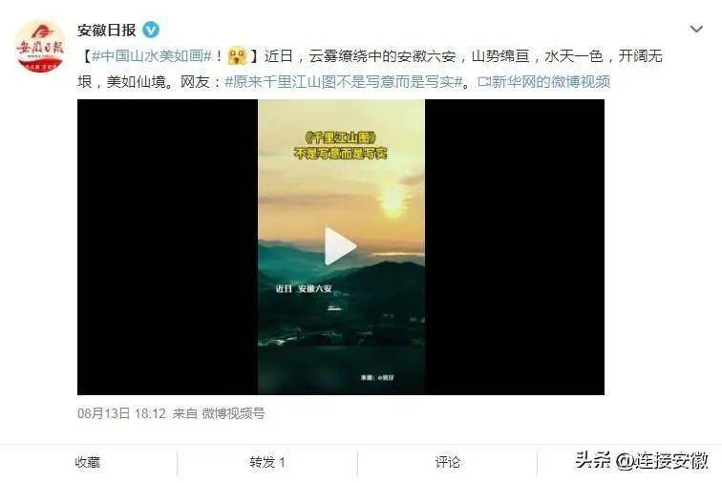Image resolution: width=722 pixels, height=483 pixels.
Task: Click the 近日 安徽六安 video caption
Action: 304,288
